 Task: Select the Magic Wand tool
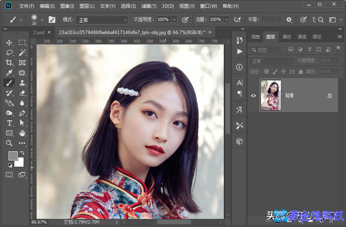[22, 53]
